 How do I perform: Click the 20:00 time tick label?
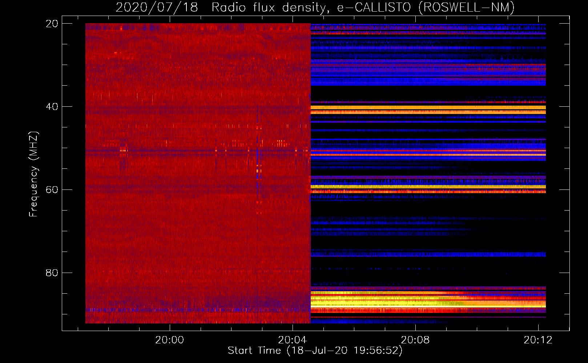click(x=170, y=340)
